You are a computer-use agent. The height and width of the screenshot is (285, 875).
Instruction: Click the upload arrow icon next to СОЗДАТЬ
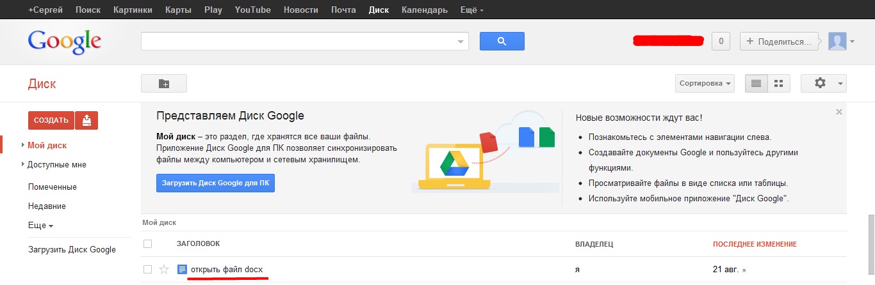[86, 120]
